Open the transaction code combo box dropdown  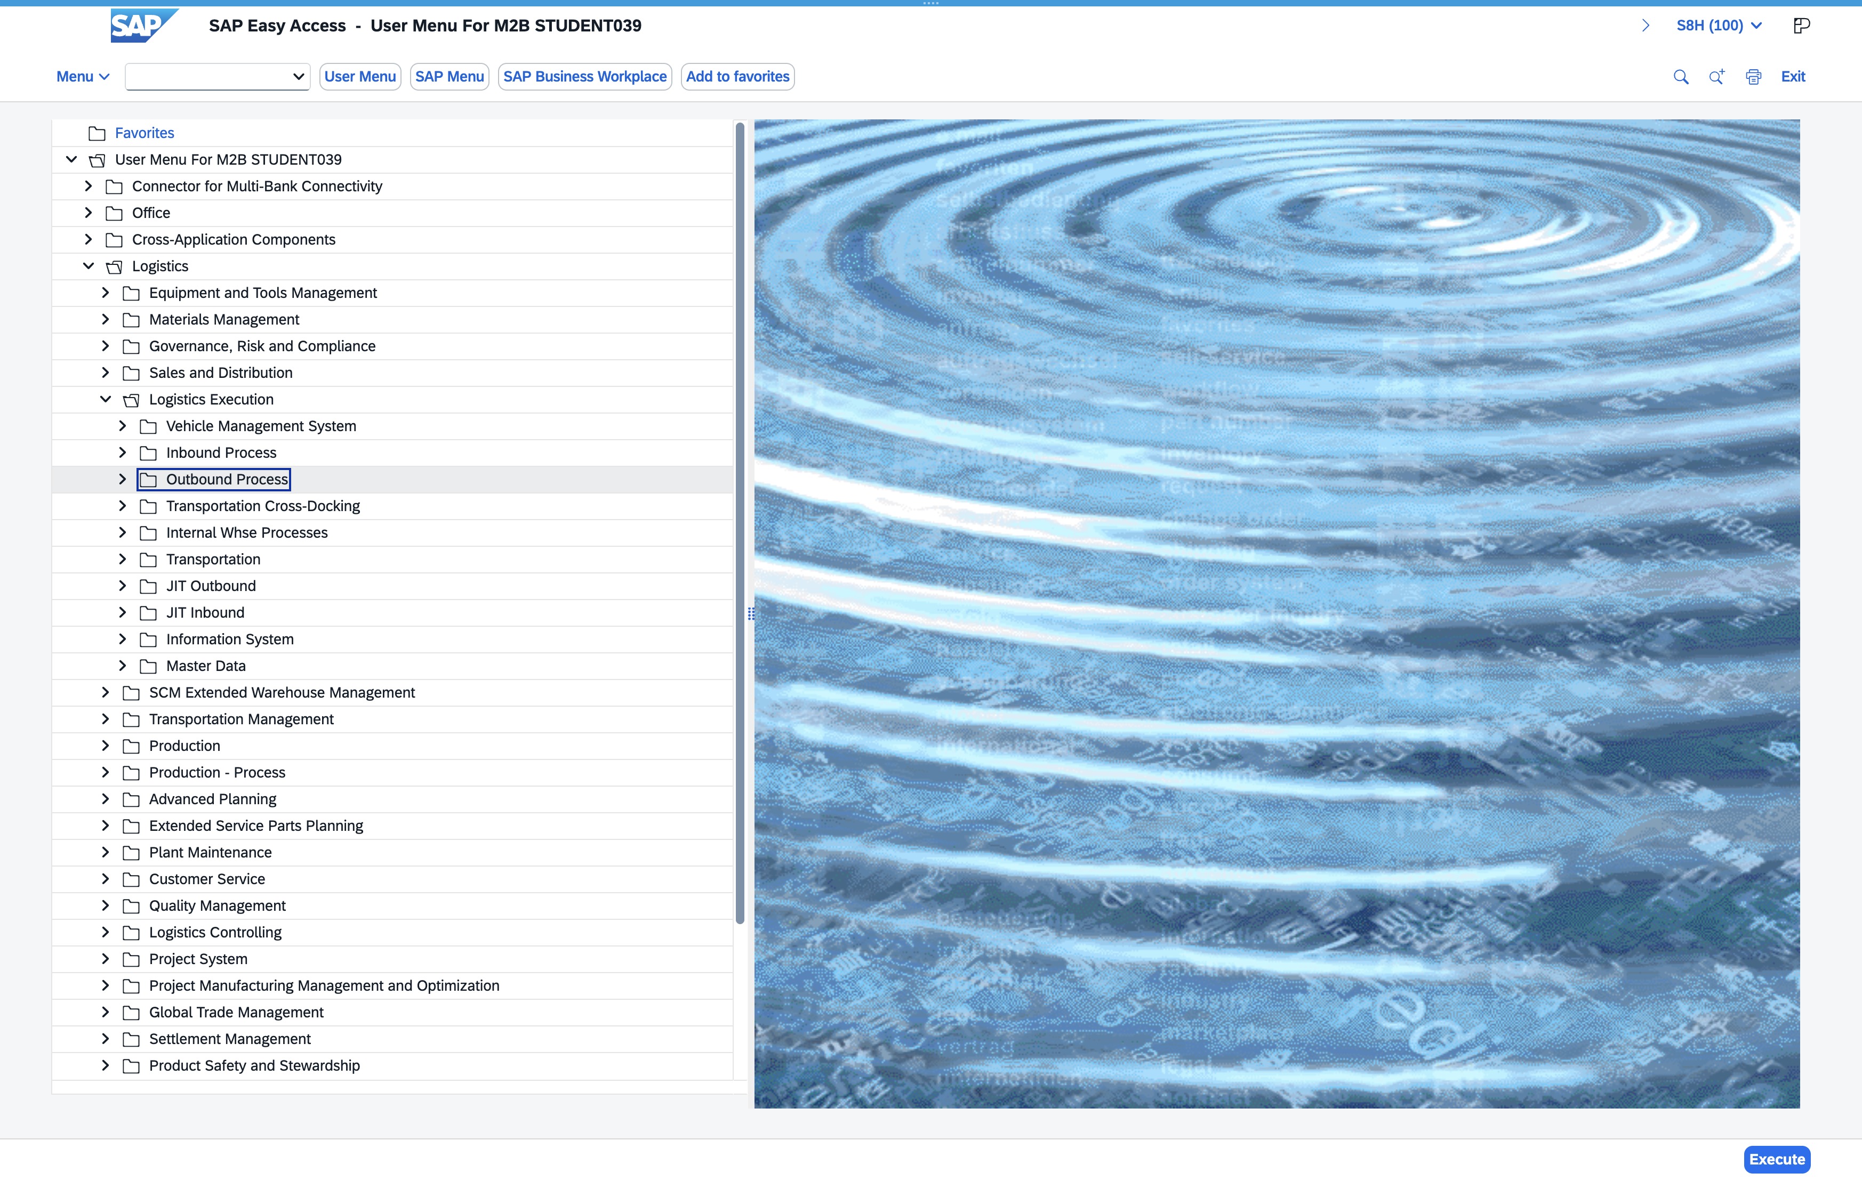299,77
